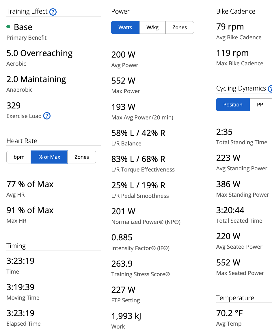Viewport: 272px width, 332px height.
Task: Open the Training Effect help icon
Action: (x=53, y=12)
